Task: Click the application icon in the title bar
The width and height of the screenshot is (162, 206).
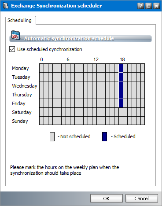Action: pyautogui.click(x=6, y=6)
